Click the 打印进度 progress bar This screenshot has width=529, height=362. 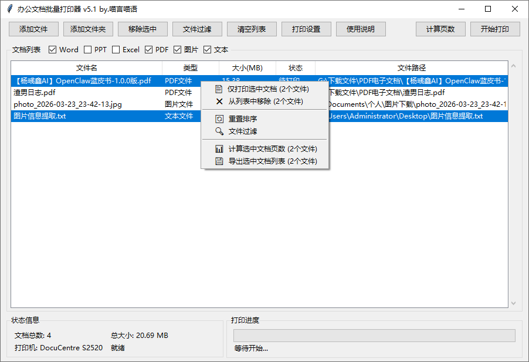pos(374,336)
